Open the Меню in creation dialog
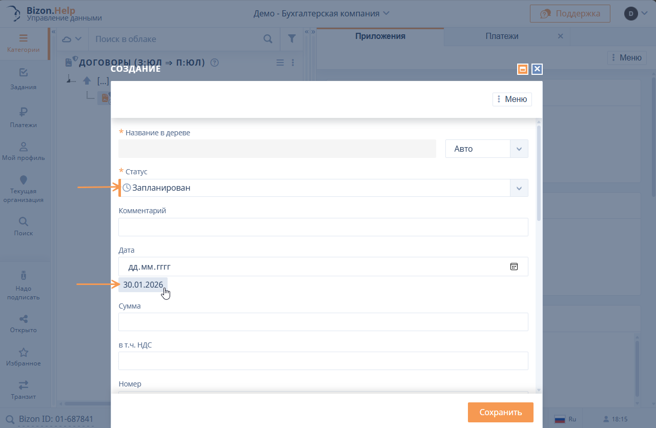 click(511, 99)
